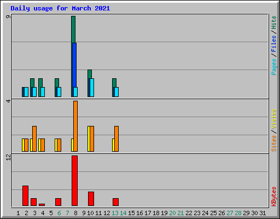Click the green x-axis day label 21
Screen dimensions: 280x219
tap(180, 213)
